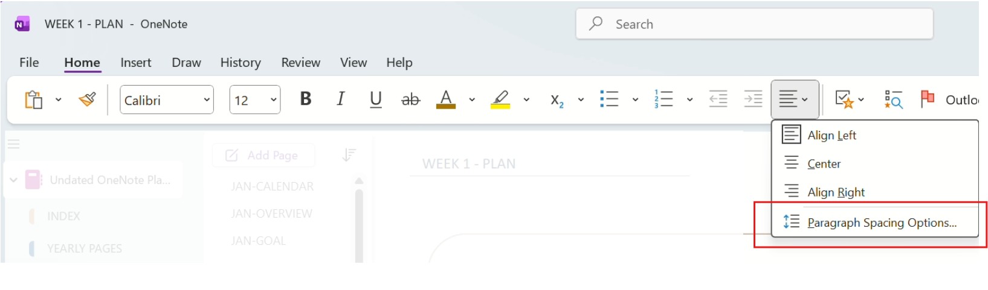Toggle Underline formatting
Viewport: 988px width, 290px height.
(376, 99)
